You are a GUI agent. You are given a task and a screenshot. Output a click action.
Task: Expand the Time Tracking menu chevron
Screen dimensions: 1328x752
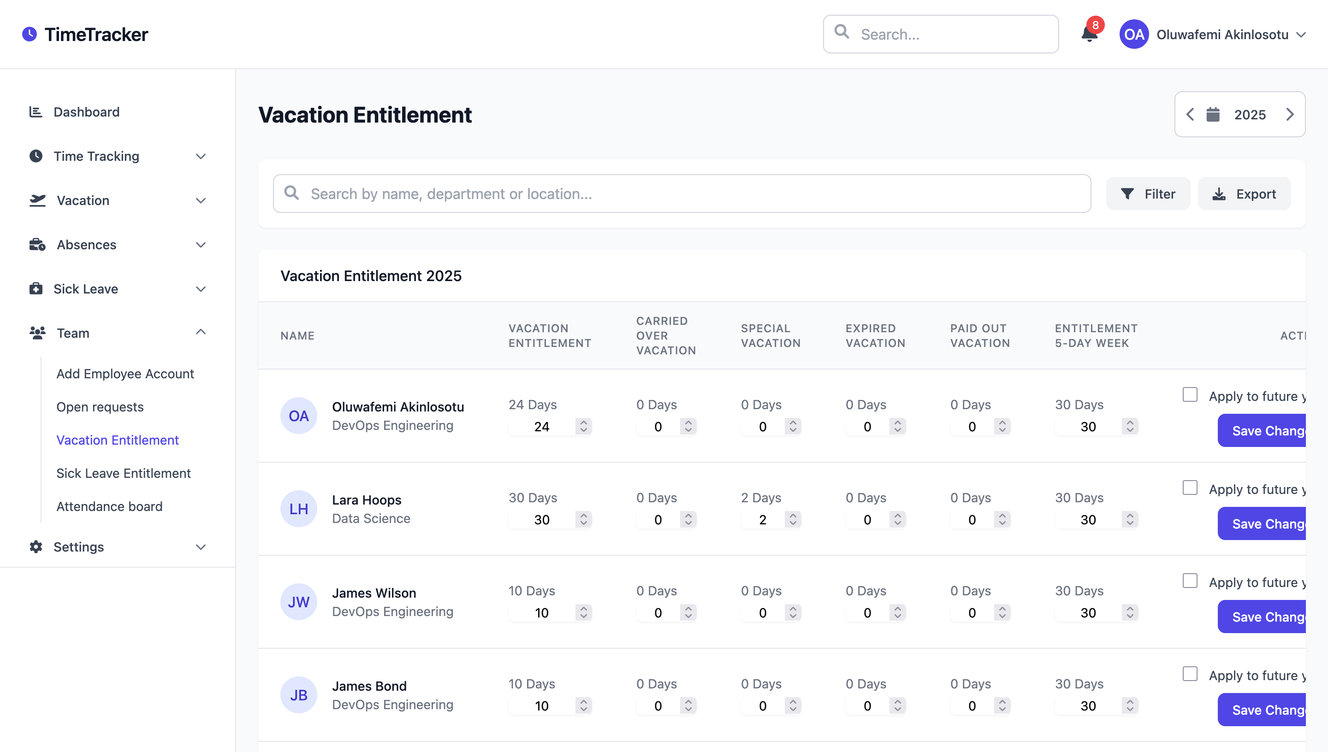pyautogui.click(x=201, y=156)
